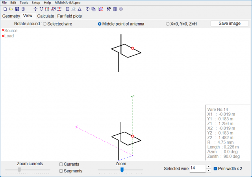The image size is (252, 177).
Task: Click the Save image button
Action: point(230,24)
